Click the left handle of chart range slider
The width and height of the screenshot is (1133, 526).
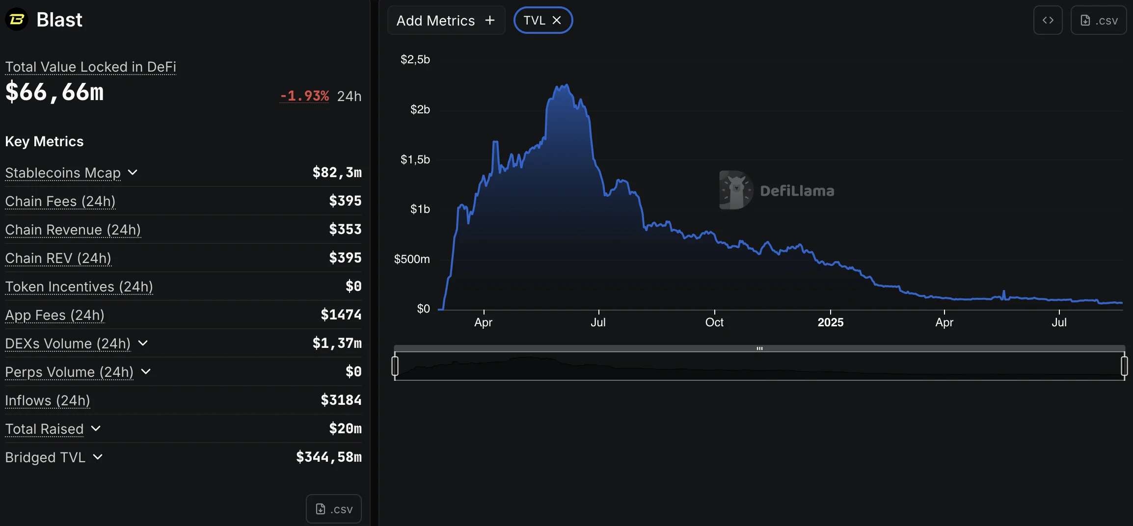395,366
